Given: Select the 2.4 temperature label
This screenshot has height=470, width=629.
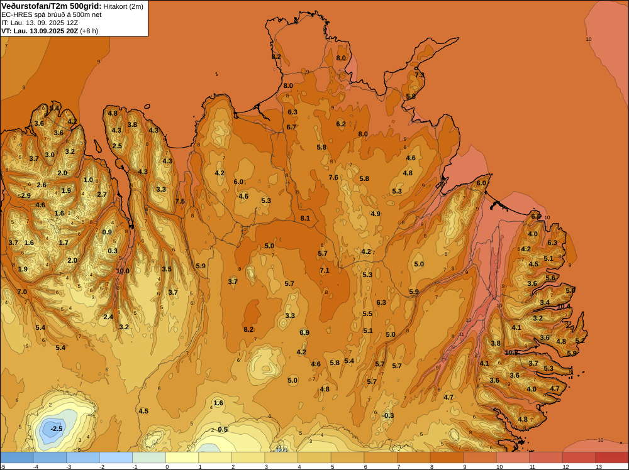Looking at the screenshot, I should [x=108, y=317].
